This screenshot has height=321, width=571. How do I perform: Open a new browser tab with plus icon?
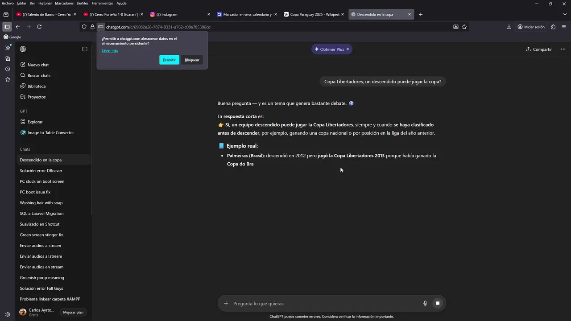(x=420, y=14)
